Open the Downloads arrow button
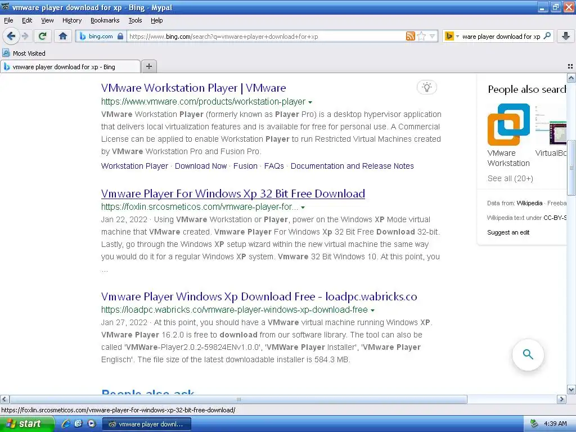The image size is (576, 432). pos(566,36)
